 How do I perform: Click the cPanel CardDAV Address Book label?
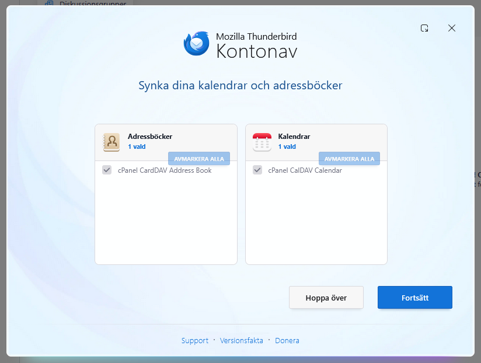[165, 170]
